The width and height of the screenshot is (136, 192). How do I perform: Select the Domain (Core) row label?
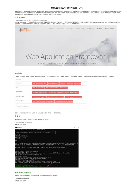click(x=20, y=97)
